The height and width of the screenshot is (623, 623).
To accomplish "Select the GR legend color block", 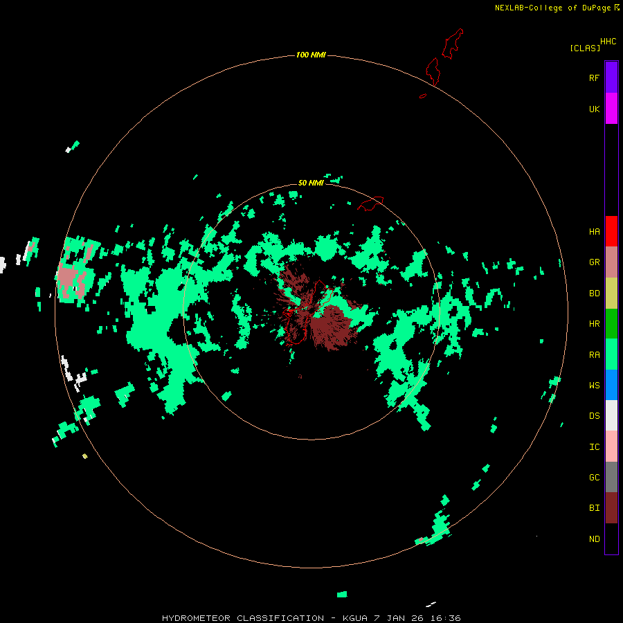I will pos(611,262).
